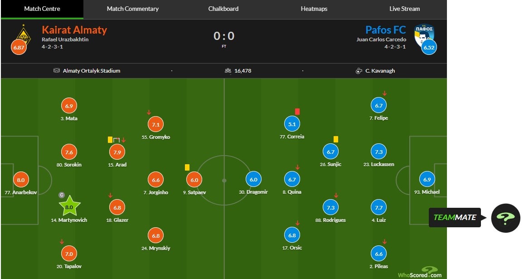Click Martynovich's green star rating icon

(x=69, y=207)
